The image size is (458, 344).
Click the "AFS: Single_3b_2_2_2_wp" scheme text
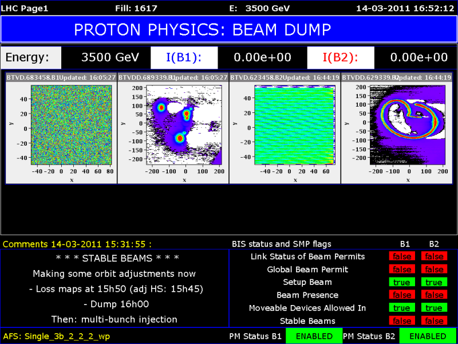[x=56, y=337]
